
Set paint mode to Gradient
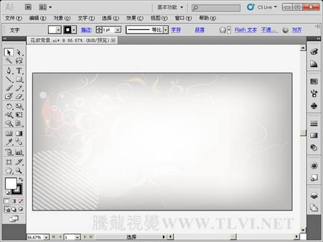(14, 201)
